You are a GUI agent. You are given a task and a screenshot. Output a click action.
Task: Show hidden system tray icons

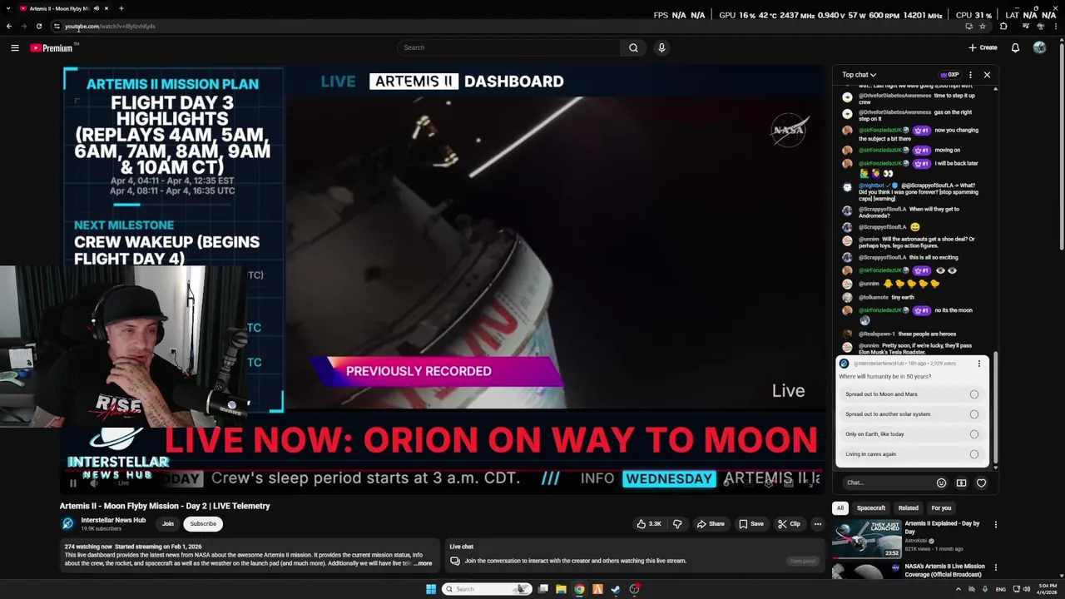pyautogui.click(x=958, y=589)
